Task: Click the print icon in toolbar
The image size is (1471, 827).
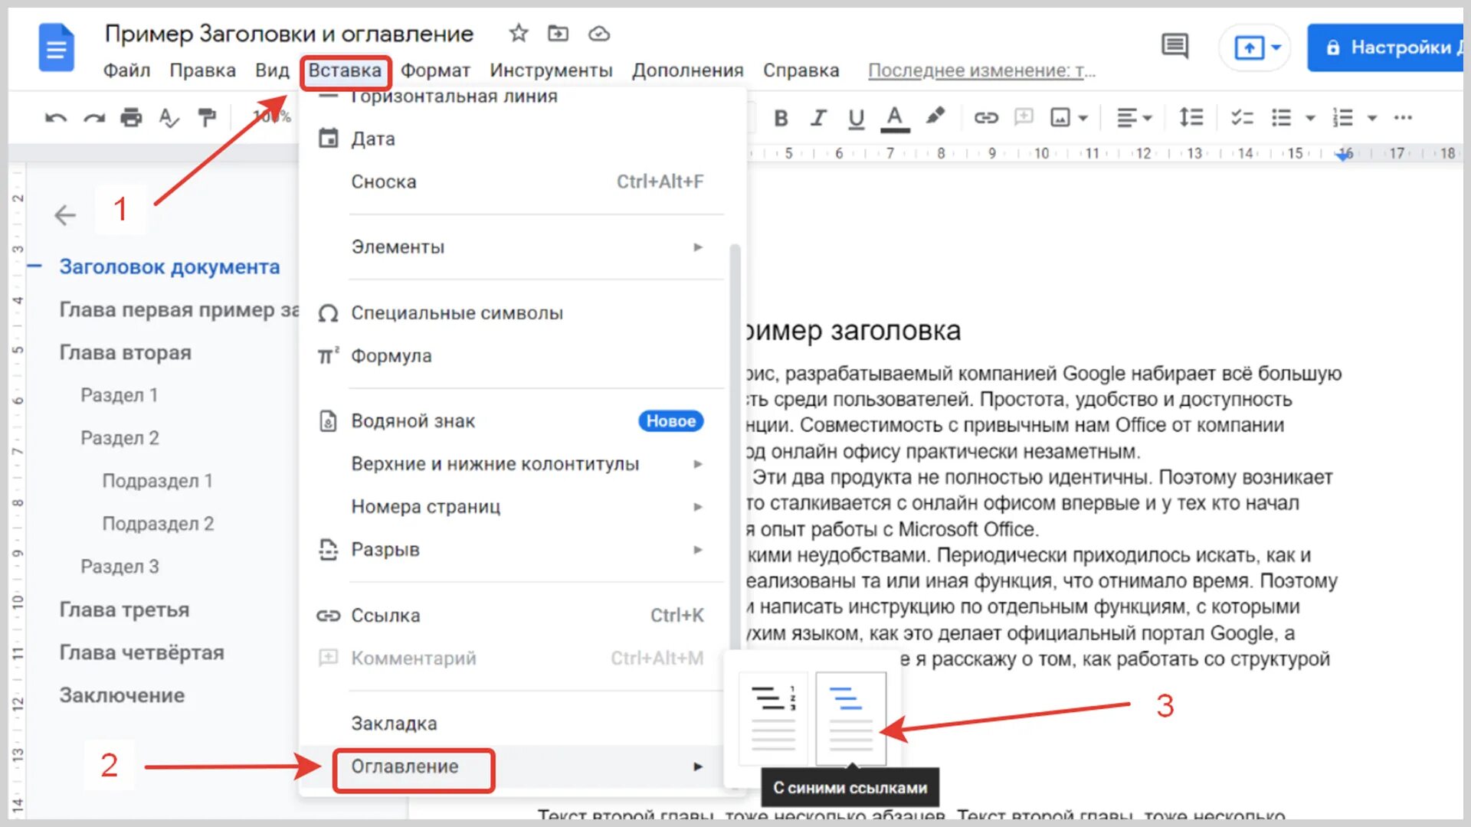Action: click(x=131, y=118)
